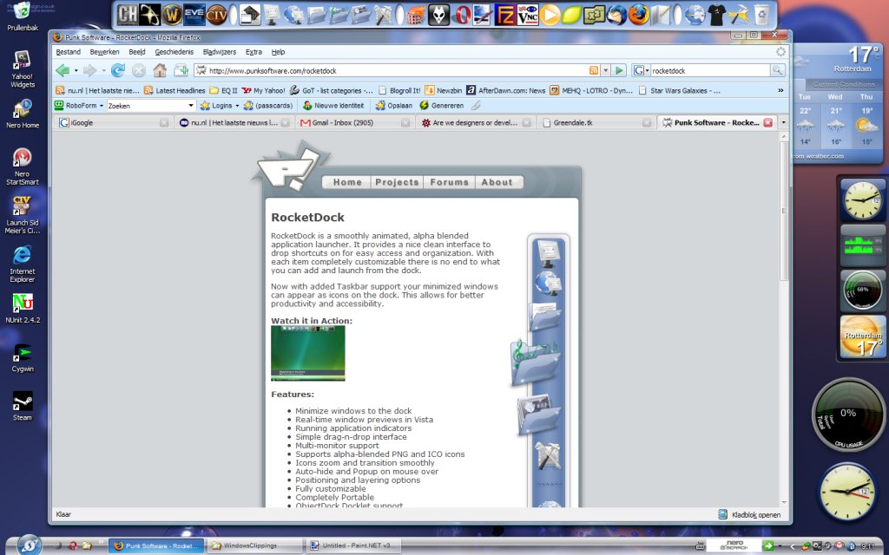The height and width of the screenshot is (555, 889).
Task: Launch Firefox from the top dock
Action: (x=638, y=15)
